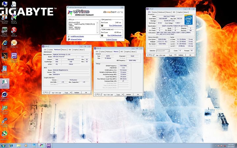Switch to wPrime via its taskbar button

click(41, 146)
